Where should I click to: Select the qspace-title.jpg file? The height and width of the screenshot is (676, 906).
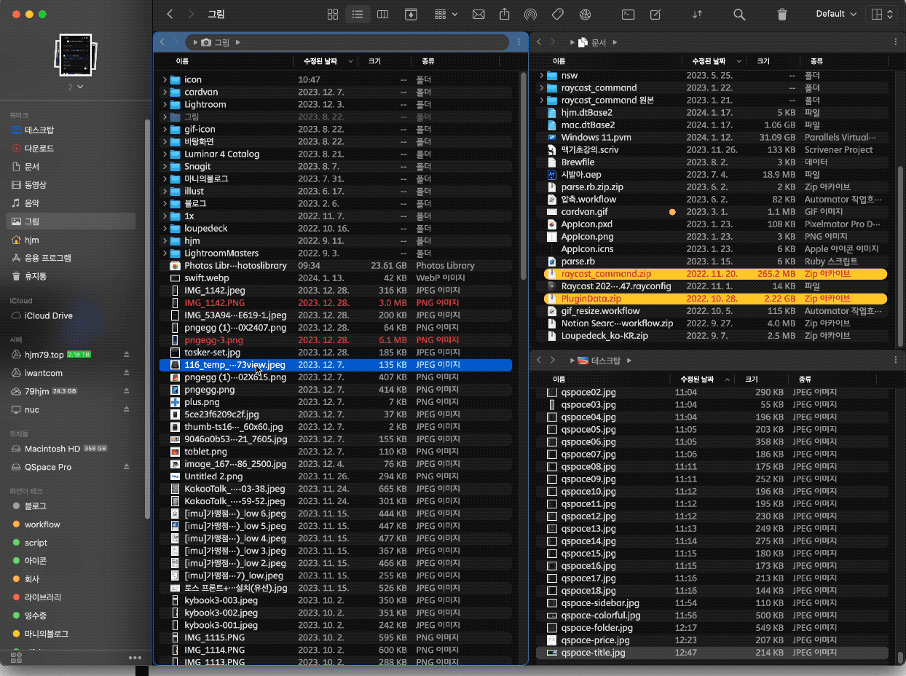(593, 653)
